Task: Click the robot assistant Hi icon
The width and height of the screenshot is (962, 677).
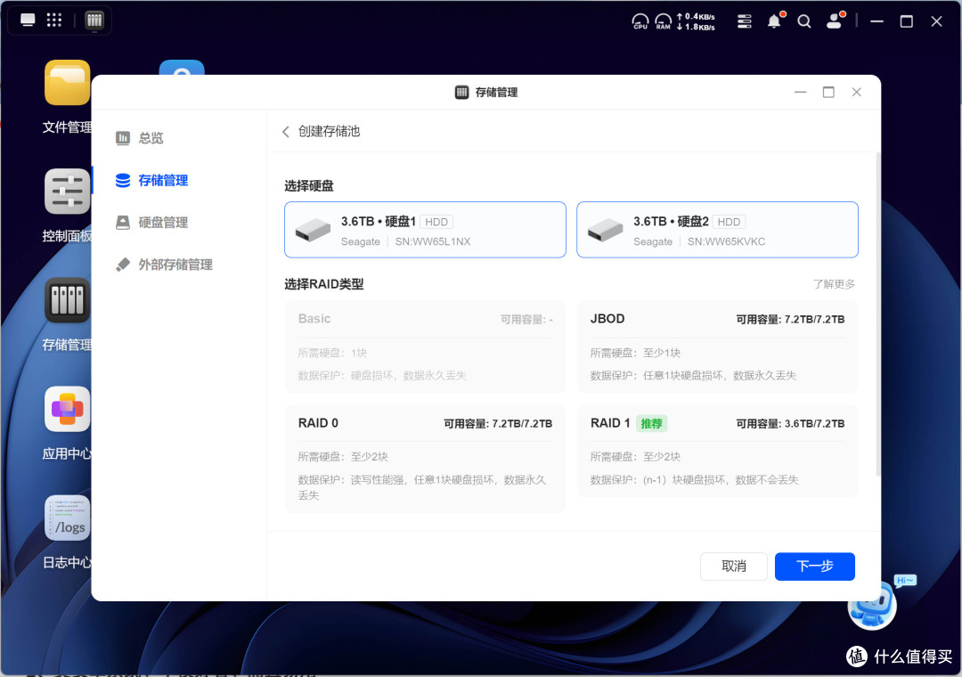Action: [874, 605]
